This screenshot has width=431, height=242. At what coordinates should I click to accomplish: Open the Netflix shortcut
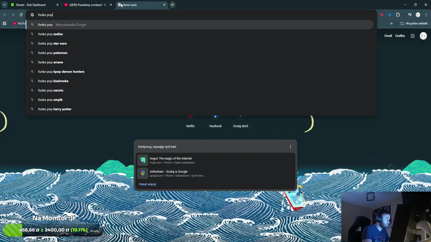190,122
